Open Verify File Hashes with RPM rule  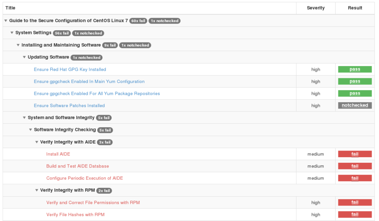76,214
